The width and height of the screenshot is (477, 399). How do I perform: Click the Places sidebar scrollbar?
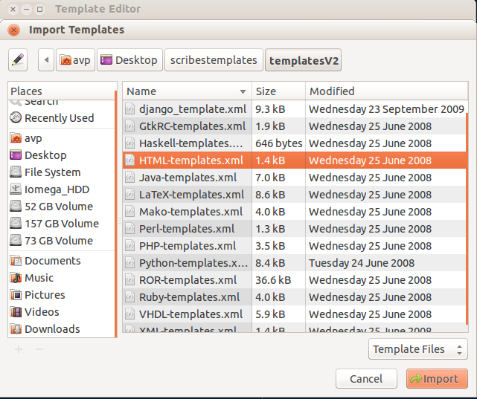click(116, 214)
